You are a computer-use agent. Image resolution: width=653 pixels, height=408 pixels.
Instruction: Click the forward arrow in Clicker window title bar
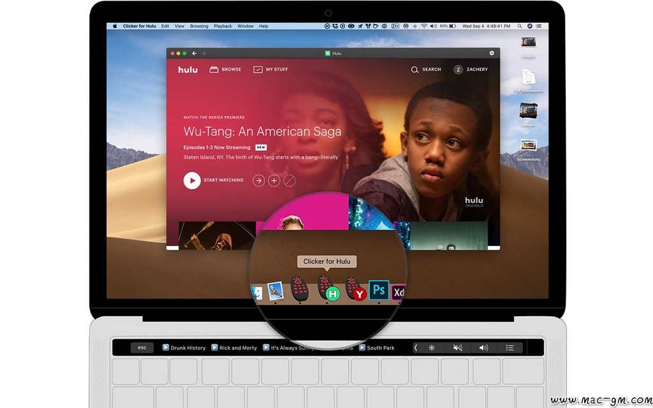coord(203,54)
